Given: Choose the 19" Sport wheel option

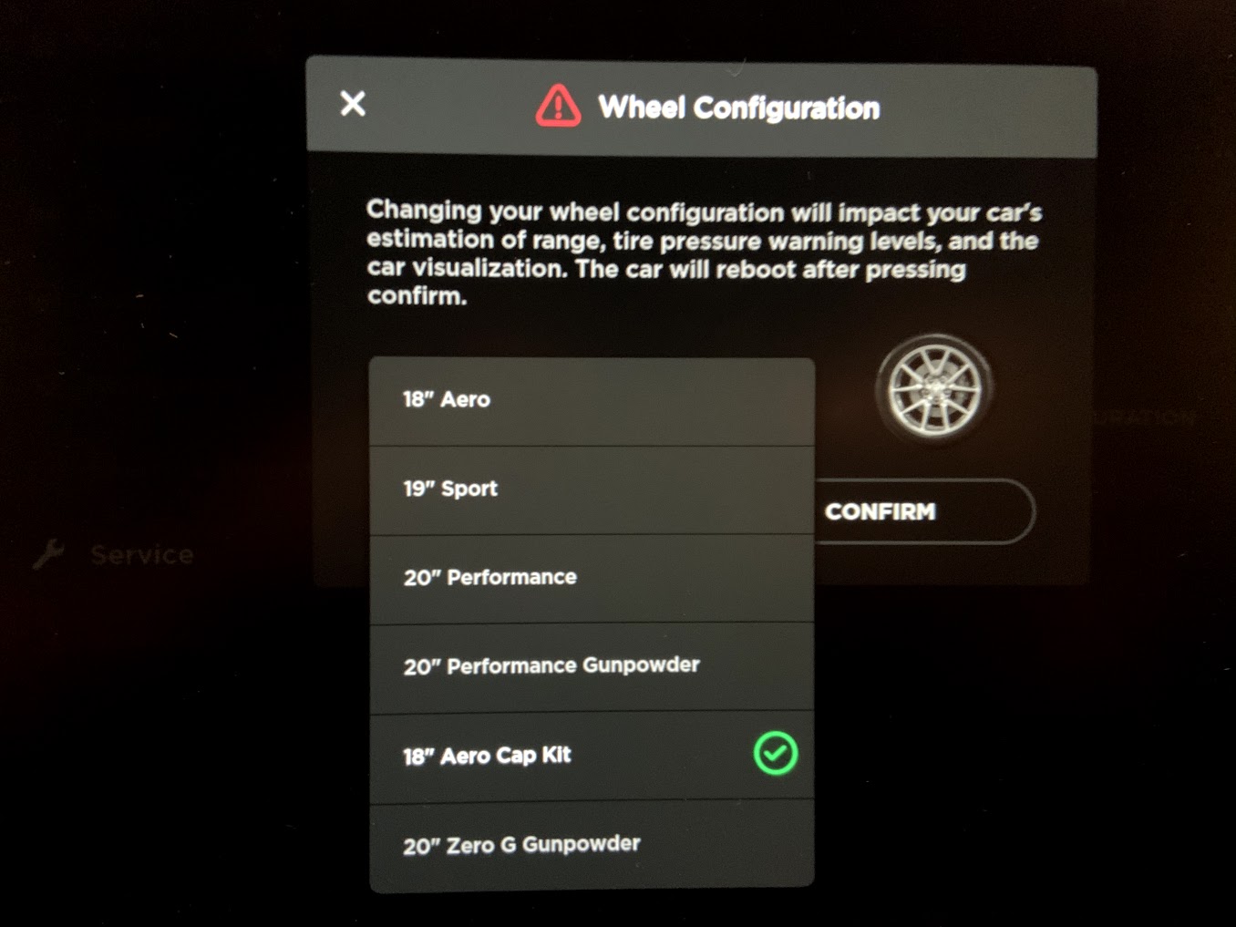Looking at the screenshot, I should click(591, 489).
